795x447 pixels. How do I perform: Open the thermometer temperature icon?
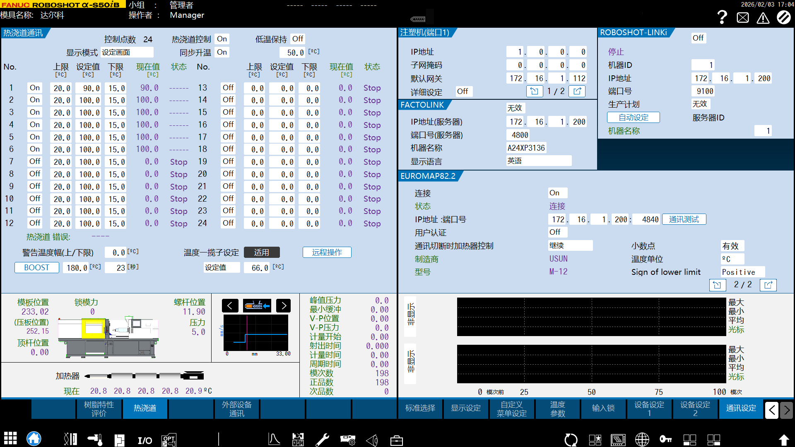pos(95,440)
